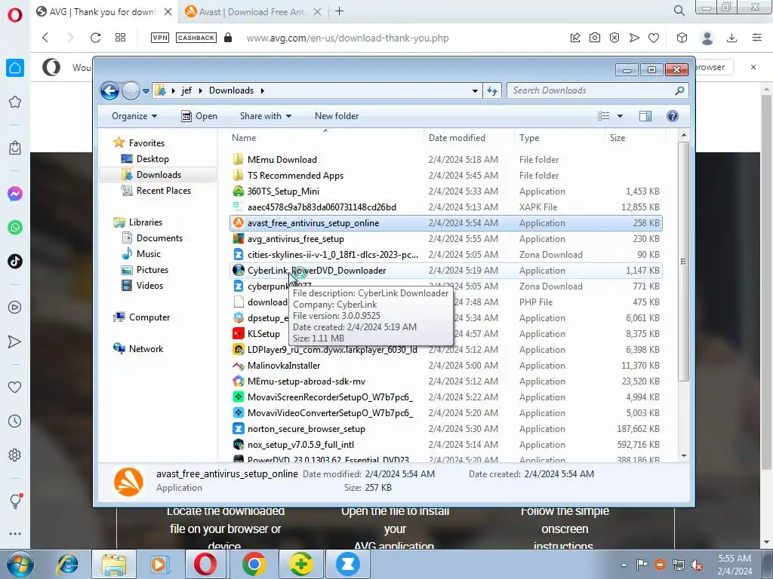The width and height of the screenshot is (773, 579).
Task: Click the lightbulb tips icon in sidebar
Action: (15, 501)
